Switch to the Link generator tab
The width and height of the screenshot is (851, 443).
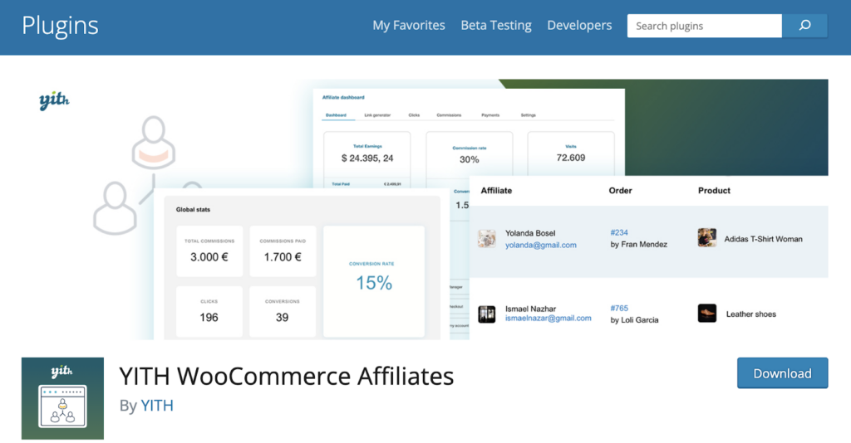tap(376, 115)
